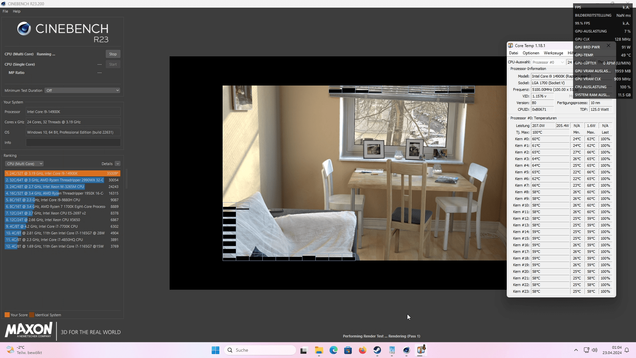Select ranking entry Intel Xeon CPU X5650

(62, 220)
